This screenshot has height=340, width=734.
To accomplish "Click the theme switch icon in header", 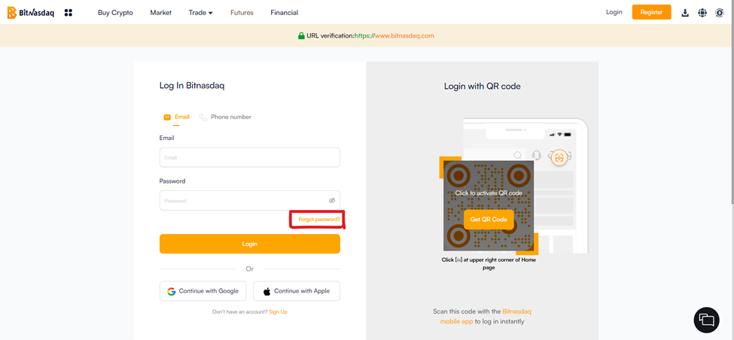I will click(x=720, y=13).
